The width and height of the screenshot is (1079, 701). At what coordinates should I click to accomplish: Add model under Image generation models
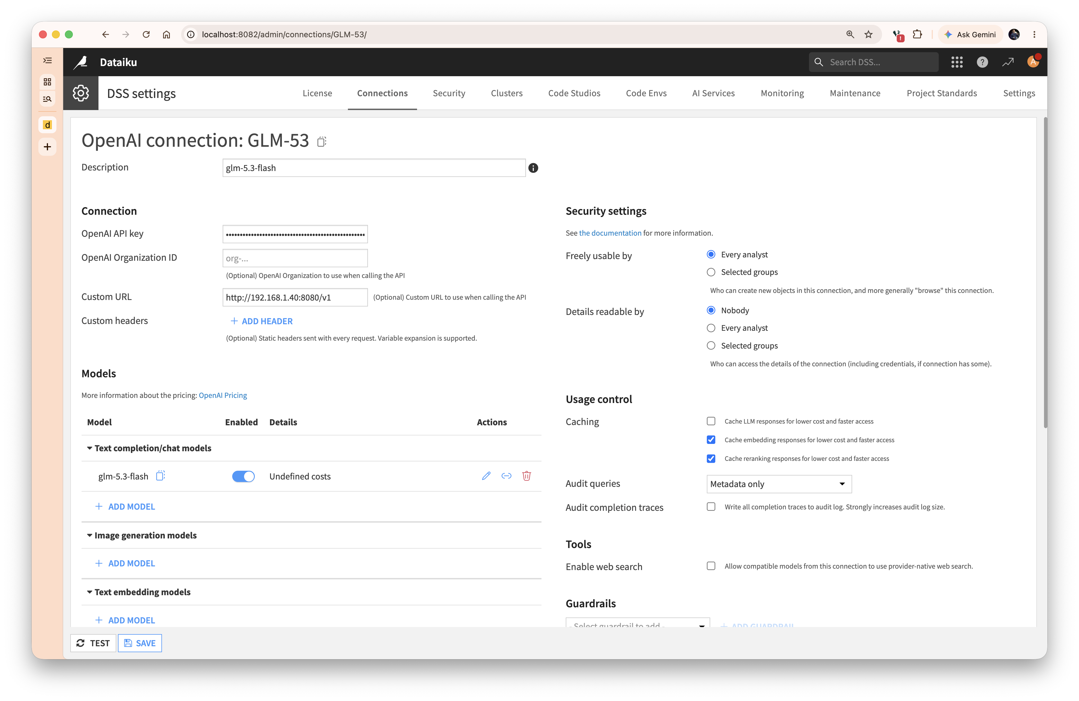point(125,563)
